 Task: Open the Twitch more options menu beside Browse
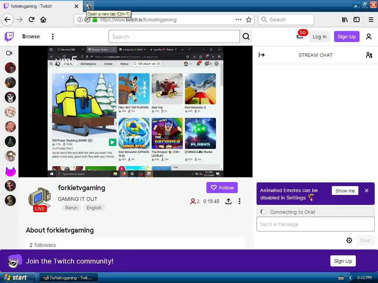point(53,36)
